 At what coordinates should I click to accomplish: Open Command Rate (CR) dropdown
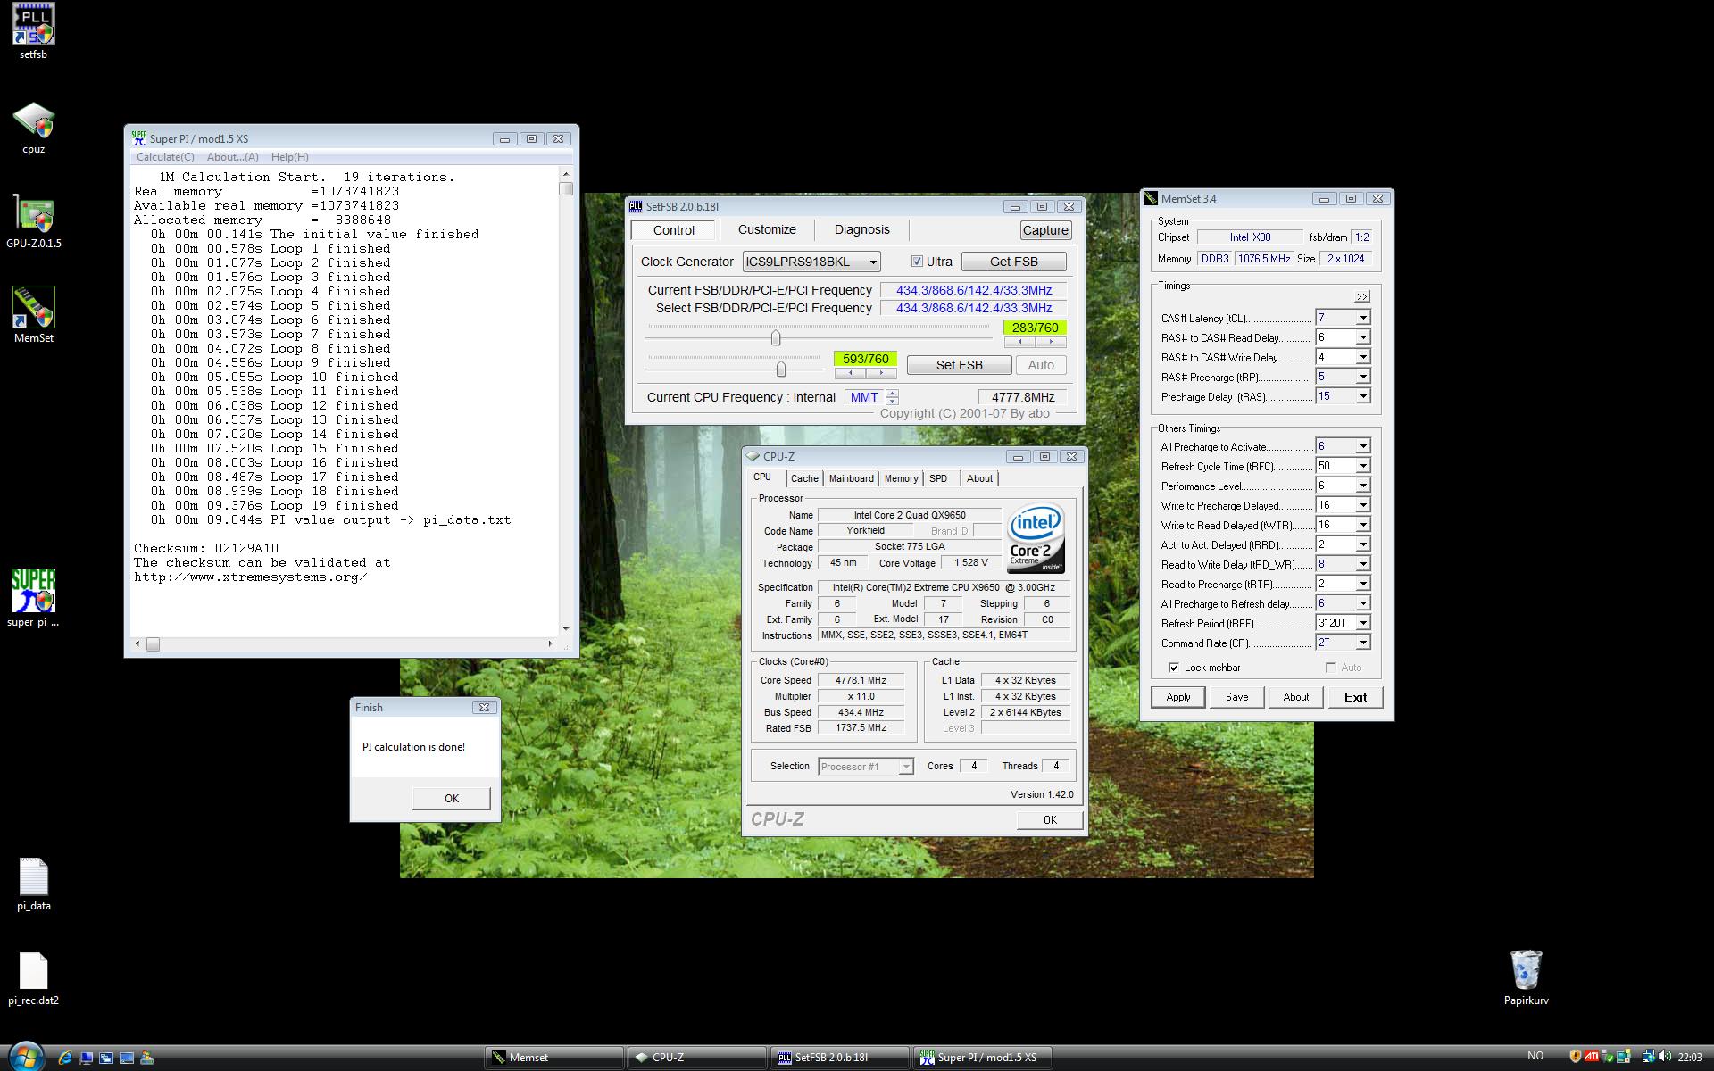click(1362, 643)
